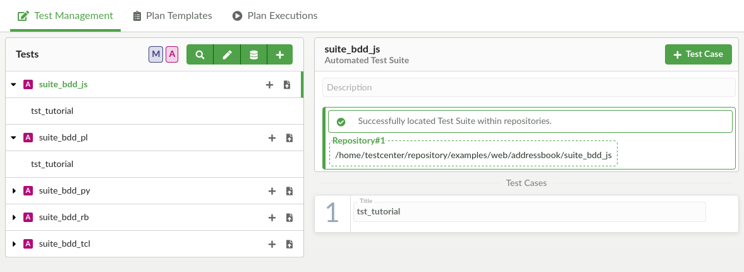Click the plus icon beside suite_bdd_py
Viewport: 744px width, 272px height.
[272, 191]
